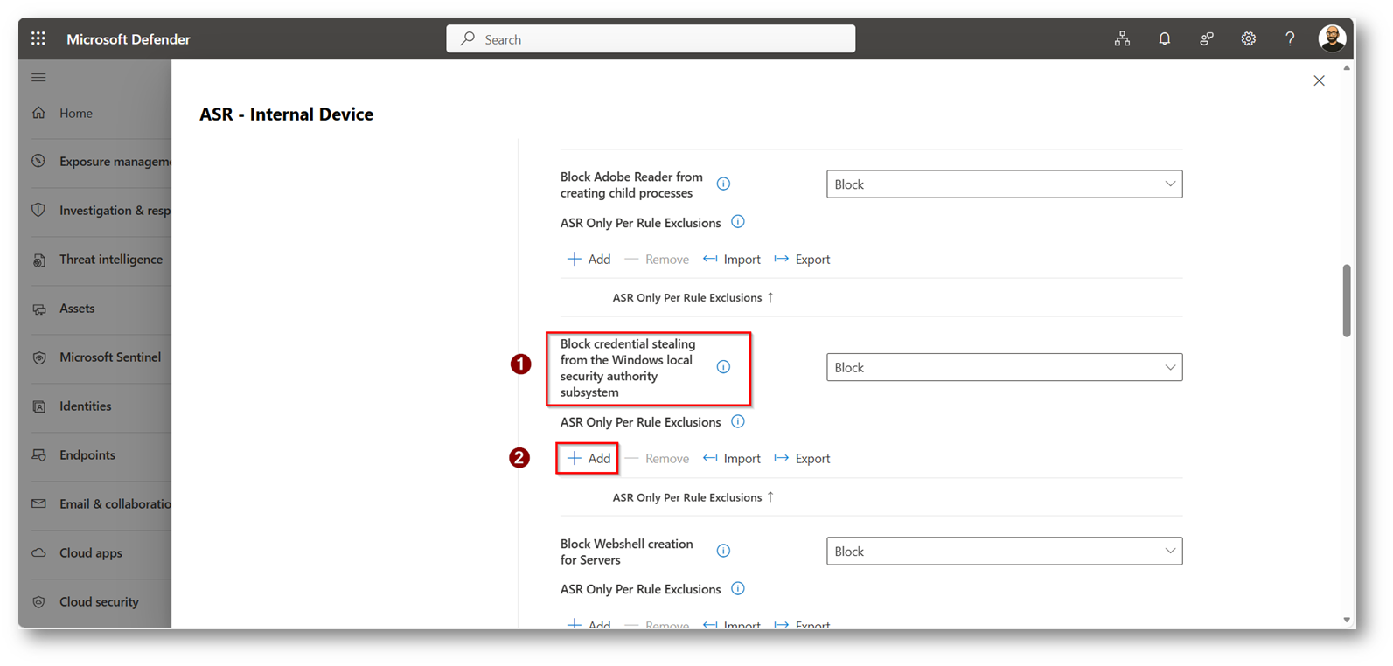1393x666 pixels.
Task: Open the Adobe Reader rule Block dropdown
Action: pyautogui.click(x=1004, y=184)
